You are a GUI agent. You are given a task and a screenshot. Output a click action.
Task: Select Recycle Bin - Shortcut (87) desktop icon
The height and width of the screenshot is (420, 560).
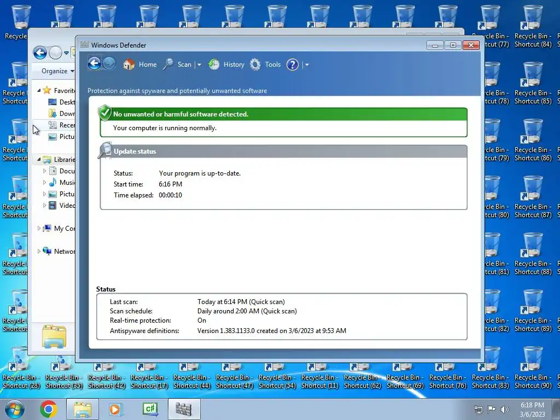(533, 197)
